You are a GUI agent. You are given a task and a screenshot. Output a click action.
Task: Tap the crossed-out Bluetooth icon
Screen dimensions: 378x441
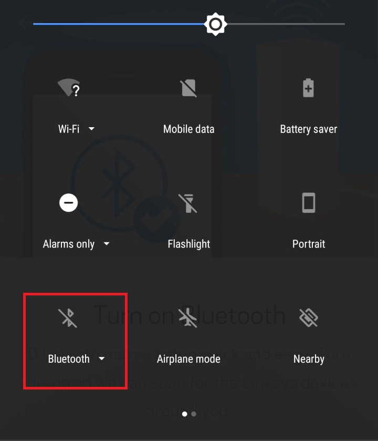coord(68,318)
